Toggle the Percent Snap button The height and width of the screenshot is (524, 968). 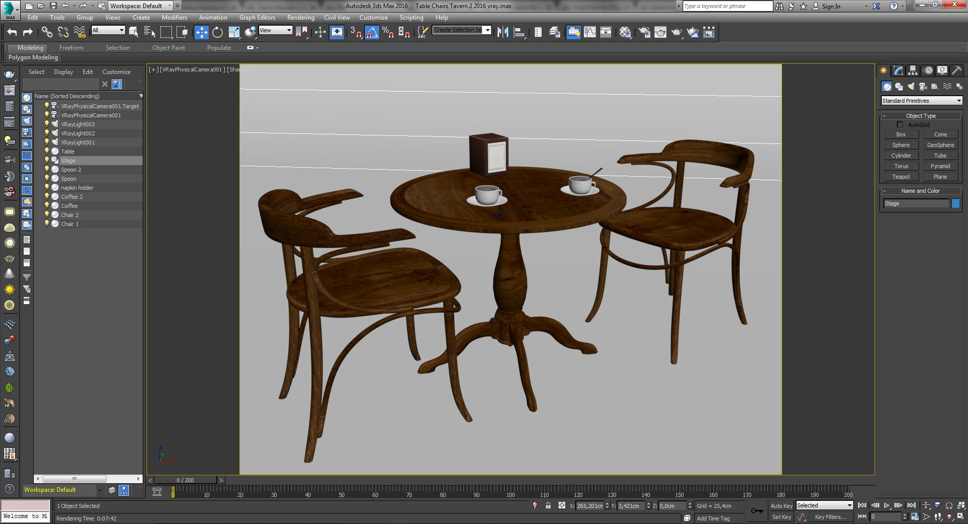click(388, 32)
